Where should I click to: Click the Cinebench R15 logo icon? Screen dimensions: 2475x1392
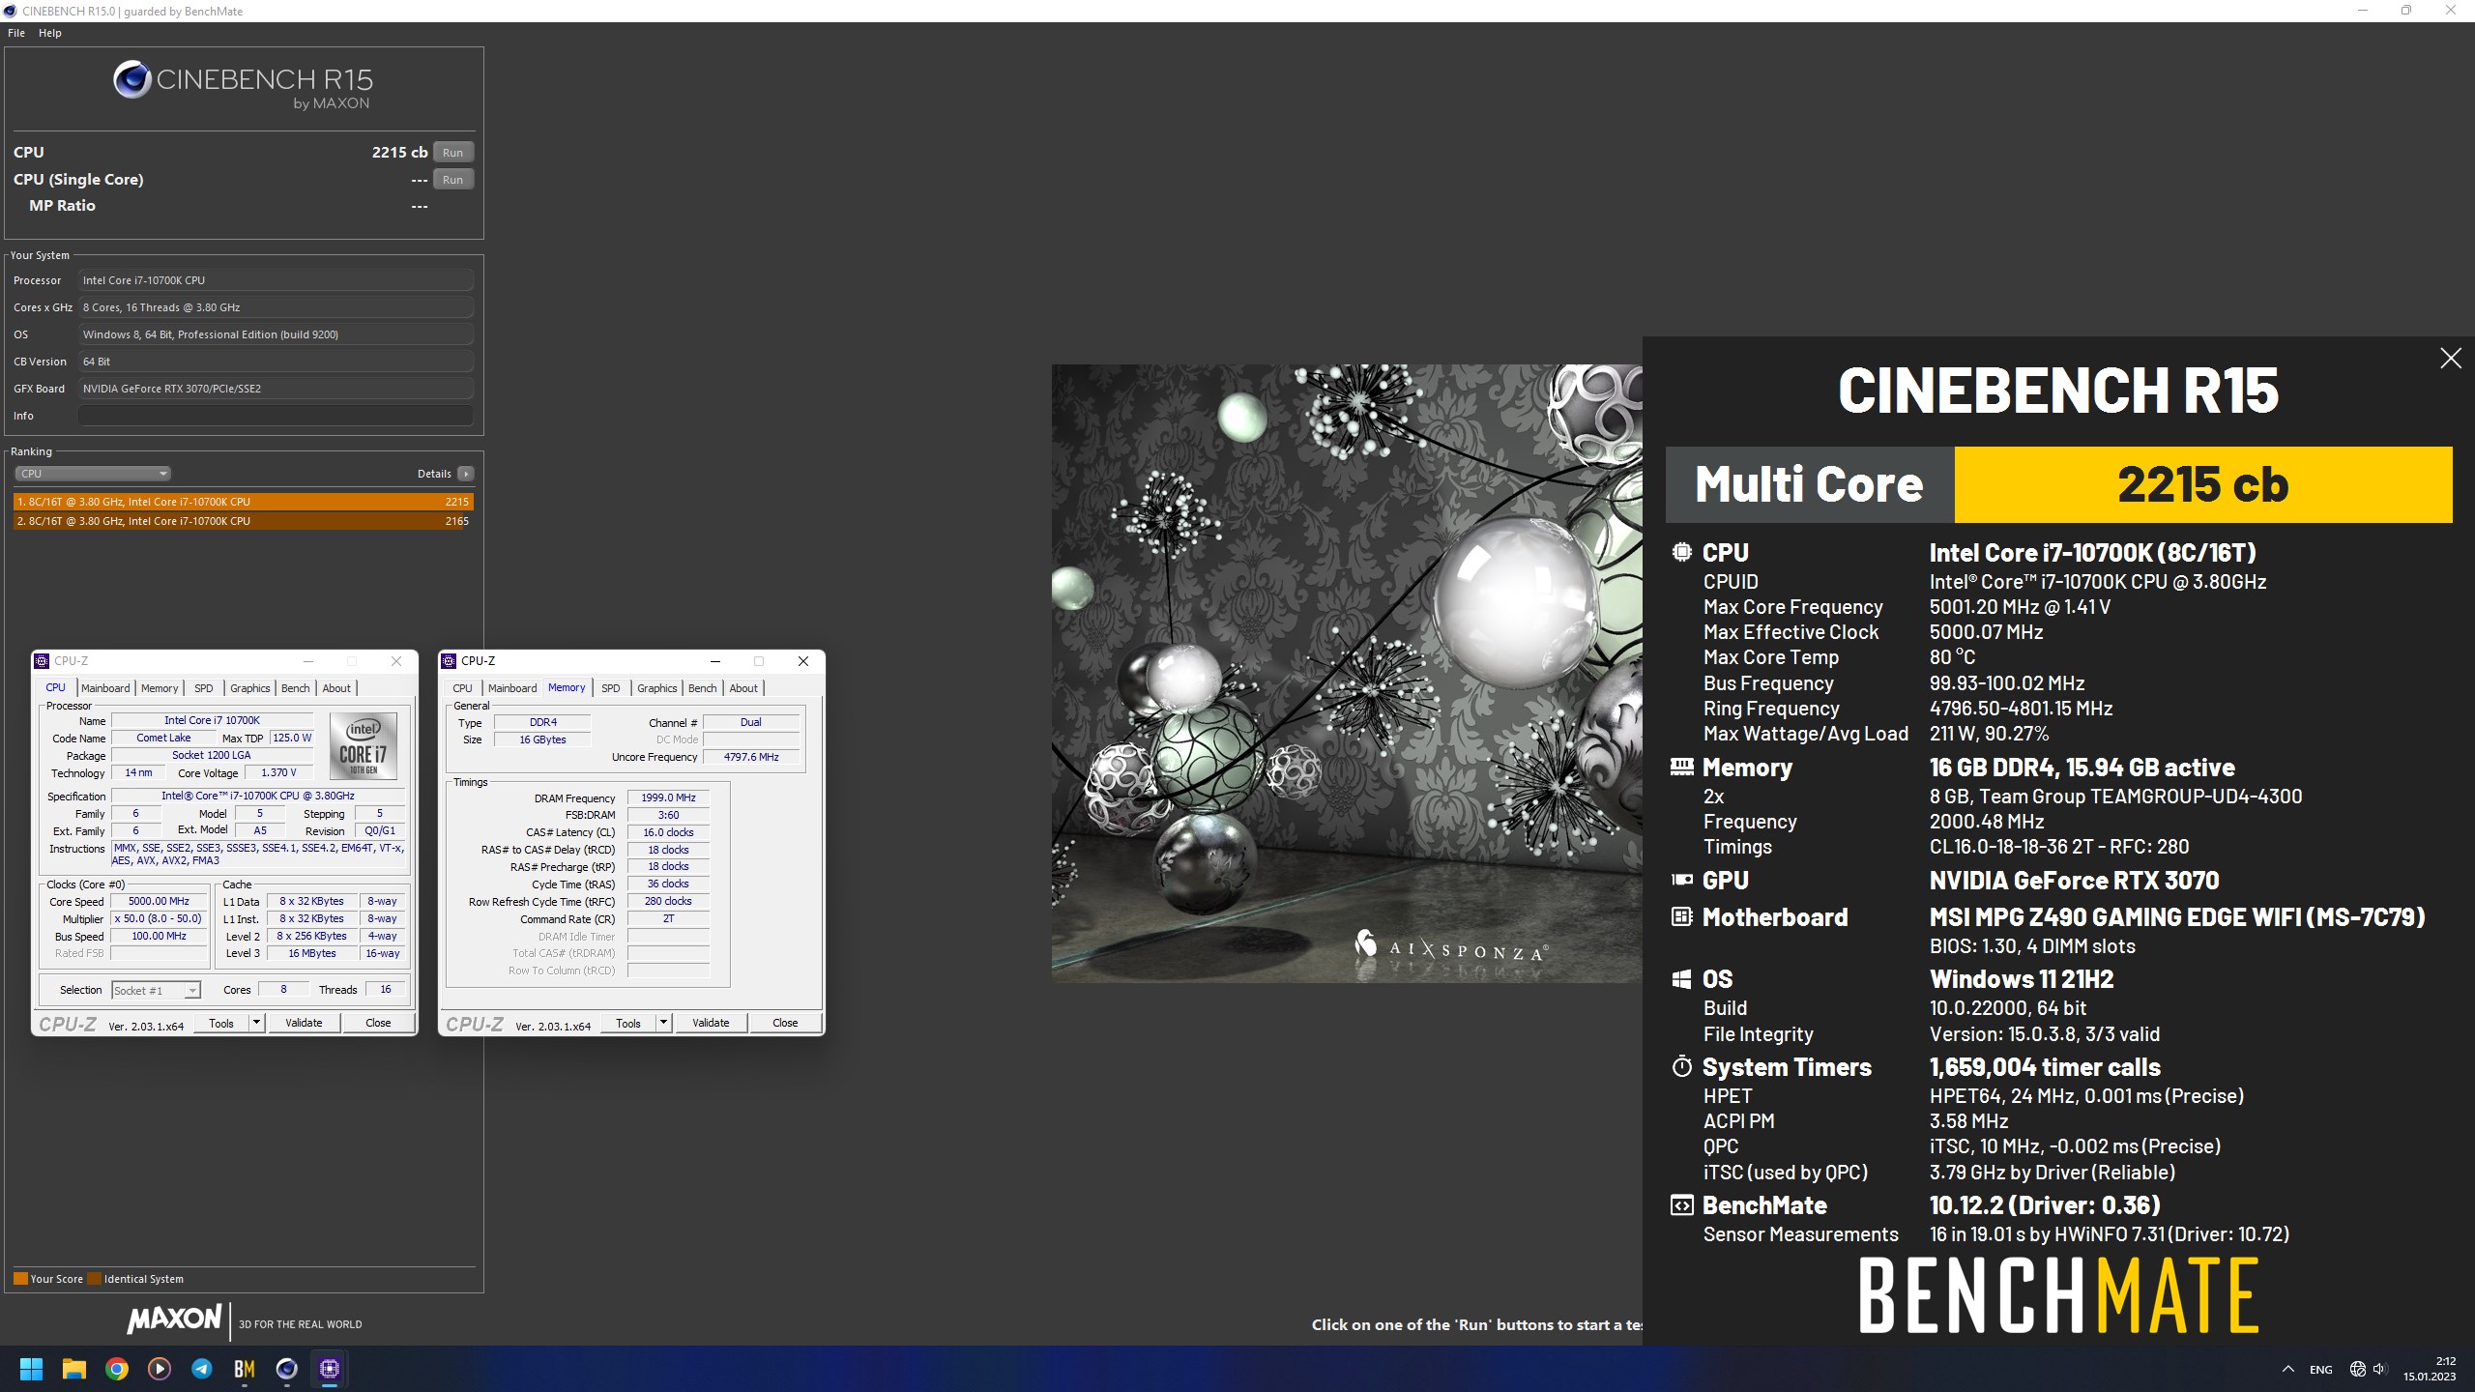point(132,79)
